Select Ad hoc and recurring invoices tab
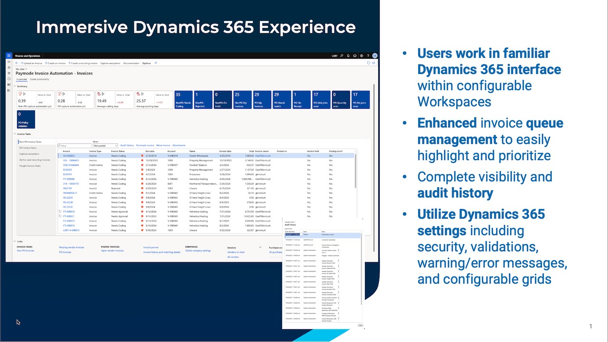 (x=35, y=160)
